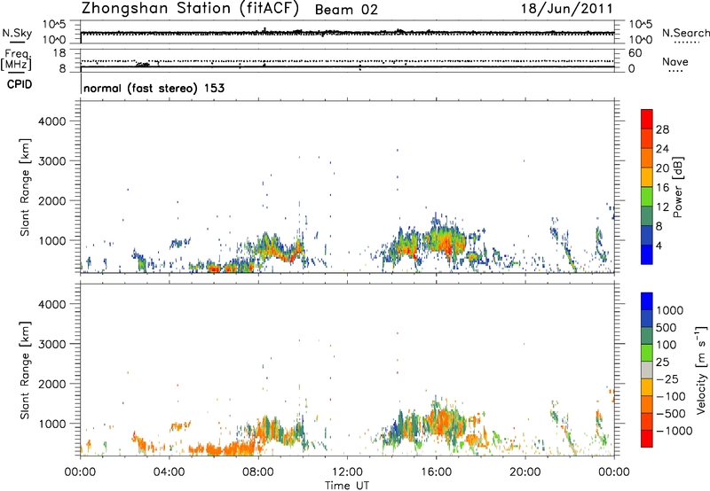Select the 12 dB power scale value

coord(662,207)
